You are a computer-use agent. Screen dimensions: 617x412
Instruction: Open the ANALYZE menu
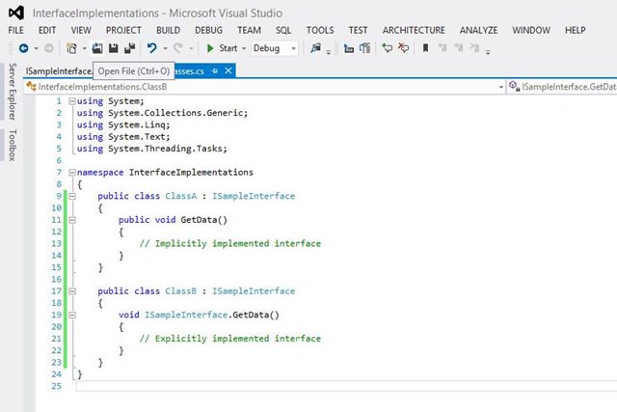point(478,30)
